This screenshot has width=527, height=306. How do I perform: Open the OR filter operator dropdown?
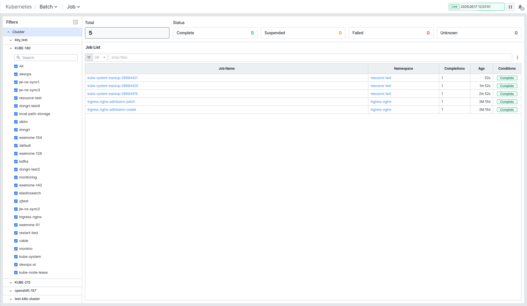click(100, 58)
